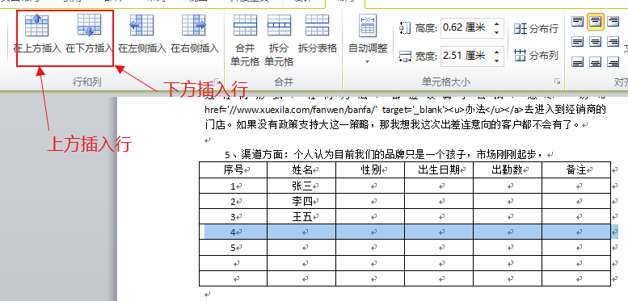Decrease row height with down stepper arrow
Viewport: 628px width, 301px height.
[x=497, y=32]
